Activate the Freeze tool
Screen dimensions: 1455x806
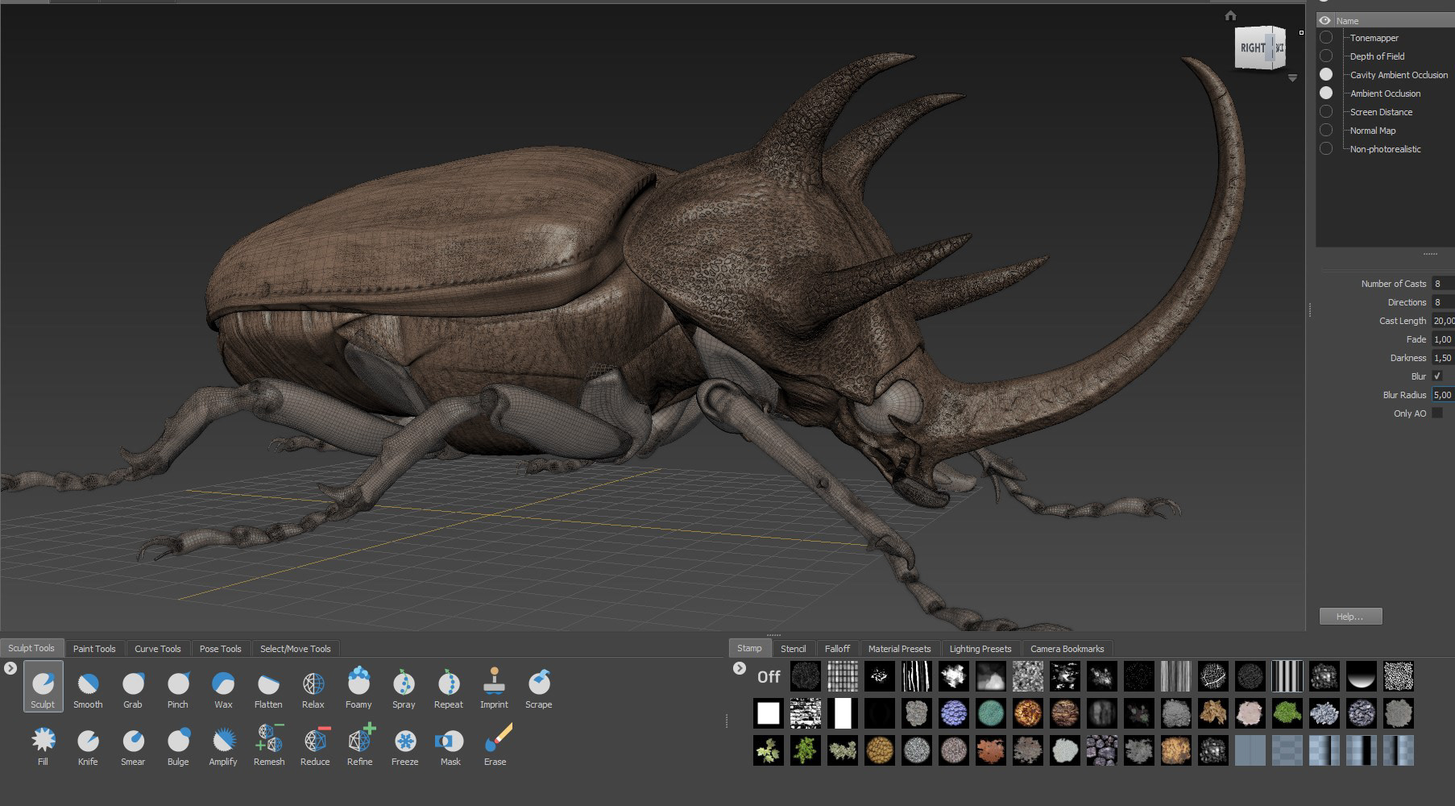404,742
